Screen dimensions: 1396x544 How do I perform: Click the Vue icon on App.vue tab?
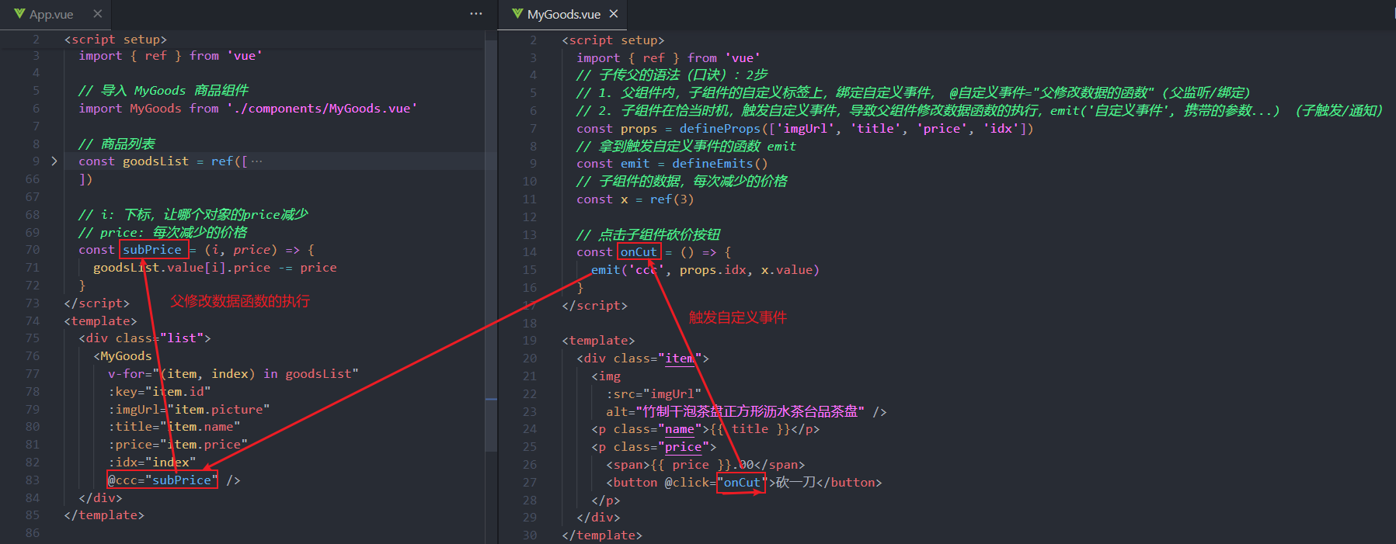pyautogui.click(x=19, y=14)
